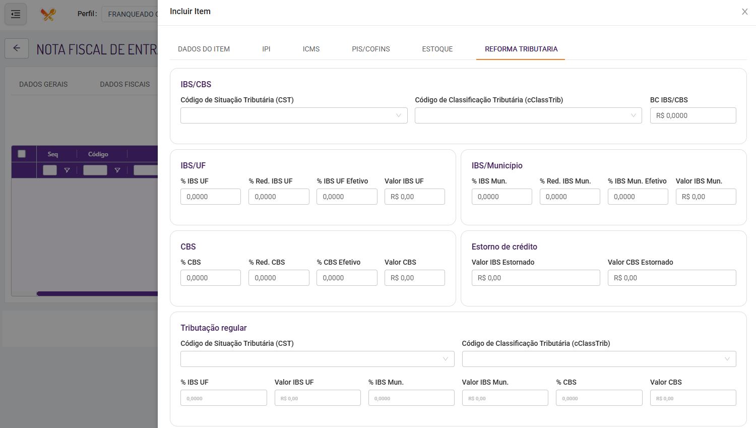
Task: Select the DADOS DO ITEM tab
Action: [x=204, y=49]
